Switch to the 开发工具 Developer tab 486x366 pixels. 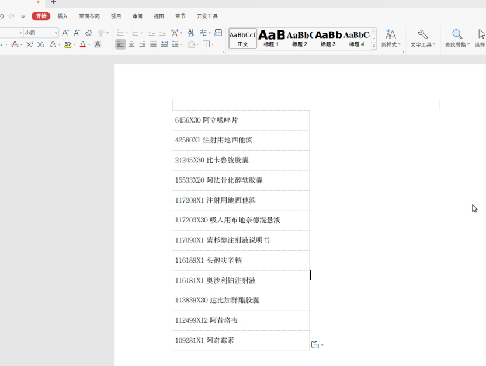tap(207, 16)
